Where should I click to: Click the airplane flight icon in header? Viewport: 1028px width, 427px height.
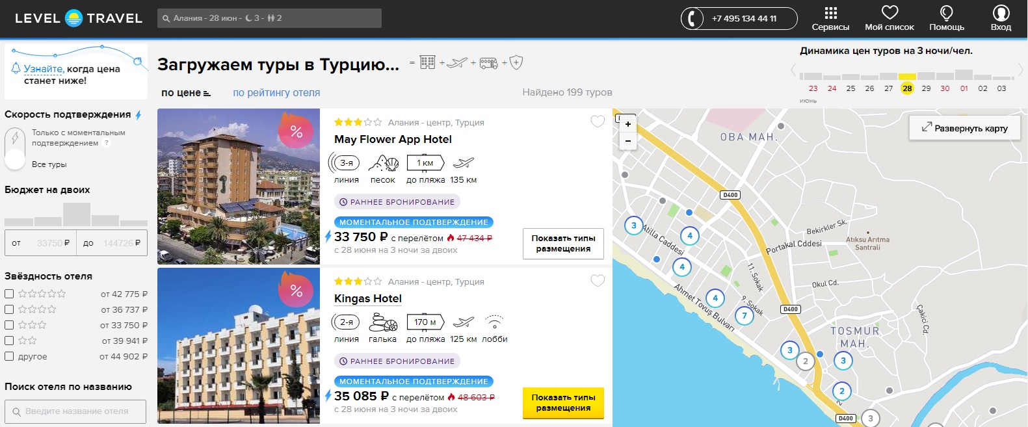[458, 62]
